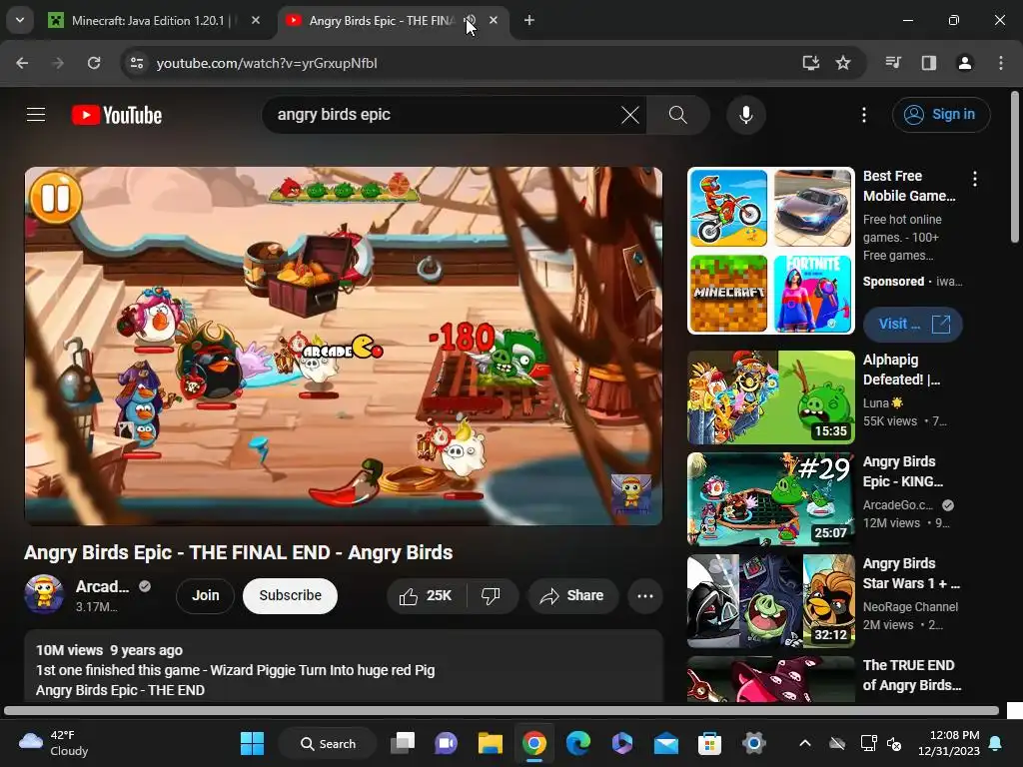
Task: Install YouTube app from address bar
Action: [810, 63]
